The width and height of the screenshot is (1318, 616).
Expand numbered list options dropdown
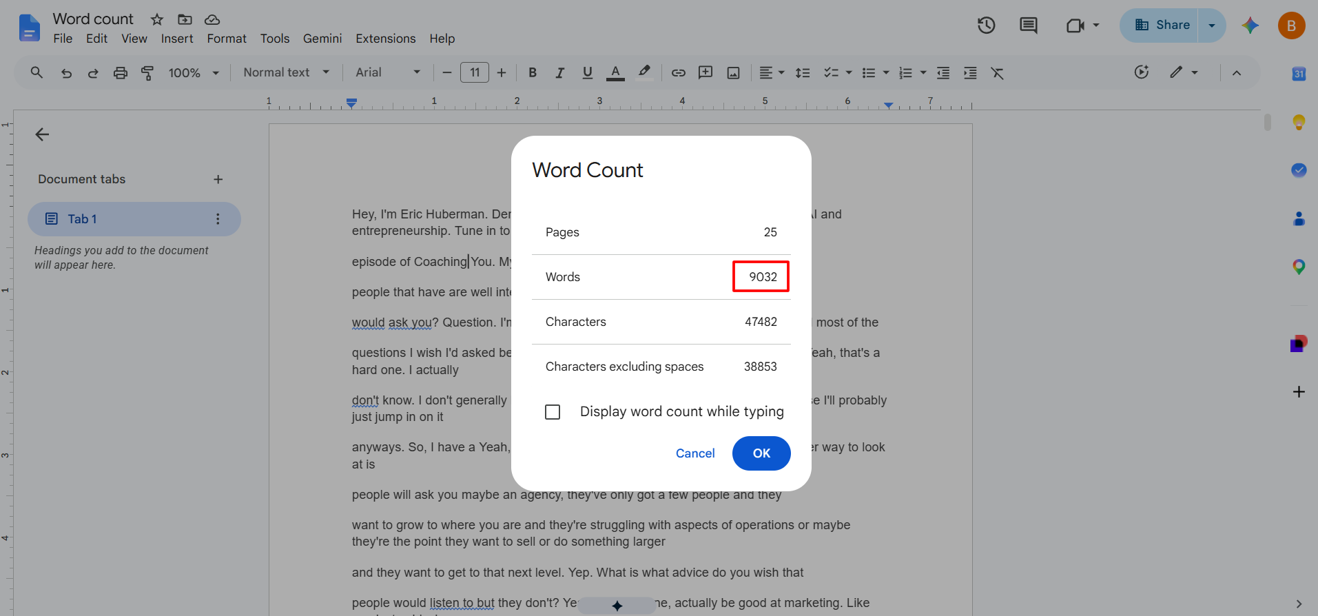[x=923, y=72]
